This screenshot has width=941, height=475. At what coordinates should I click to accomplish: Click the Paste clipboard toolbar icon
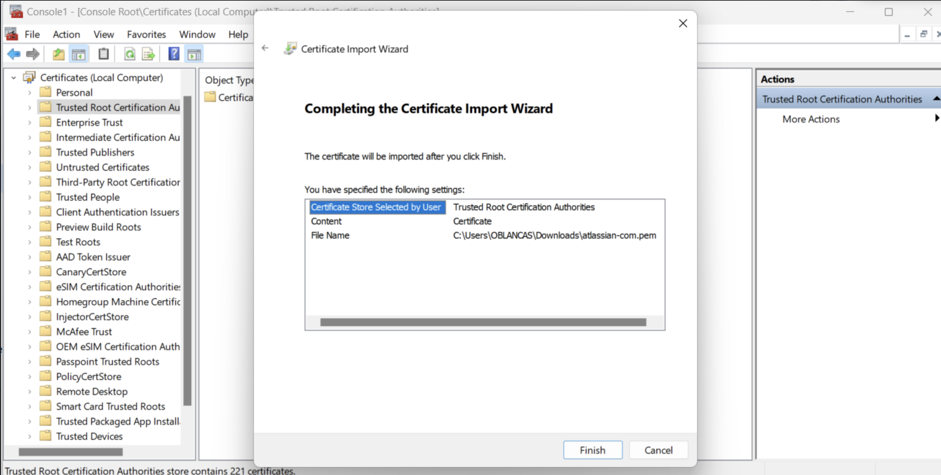[x=104, y=54]
